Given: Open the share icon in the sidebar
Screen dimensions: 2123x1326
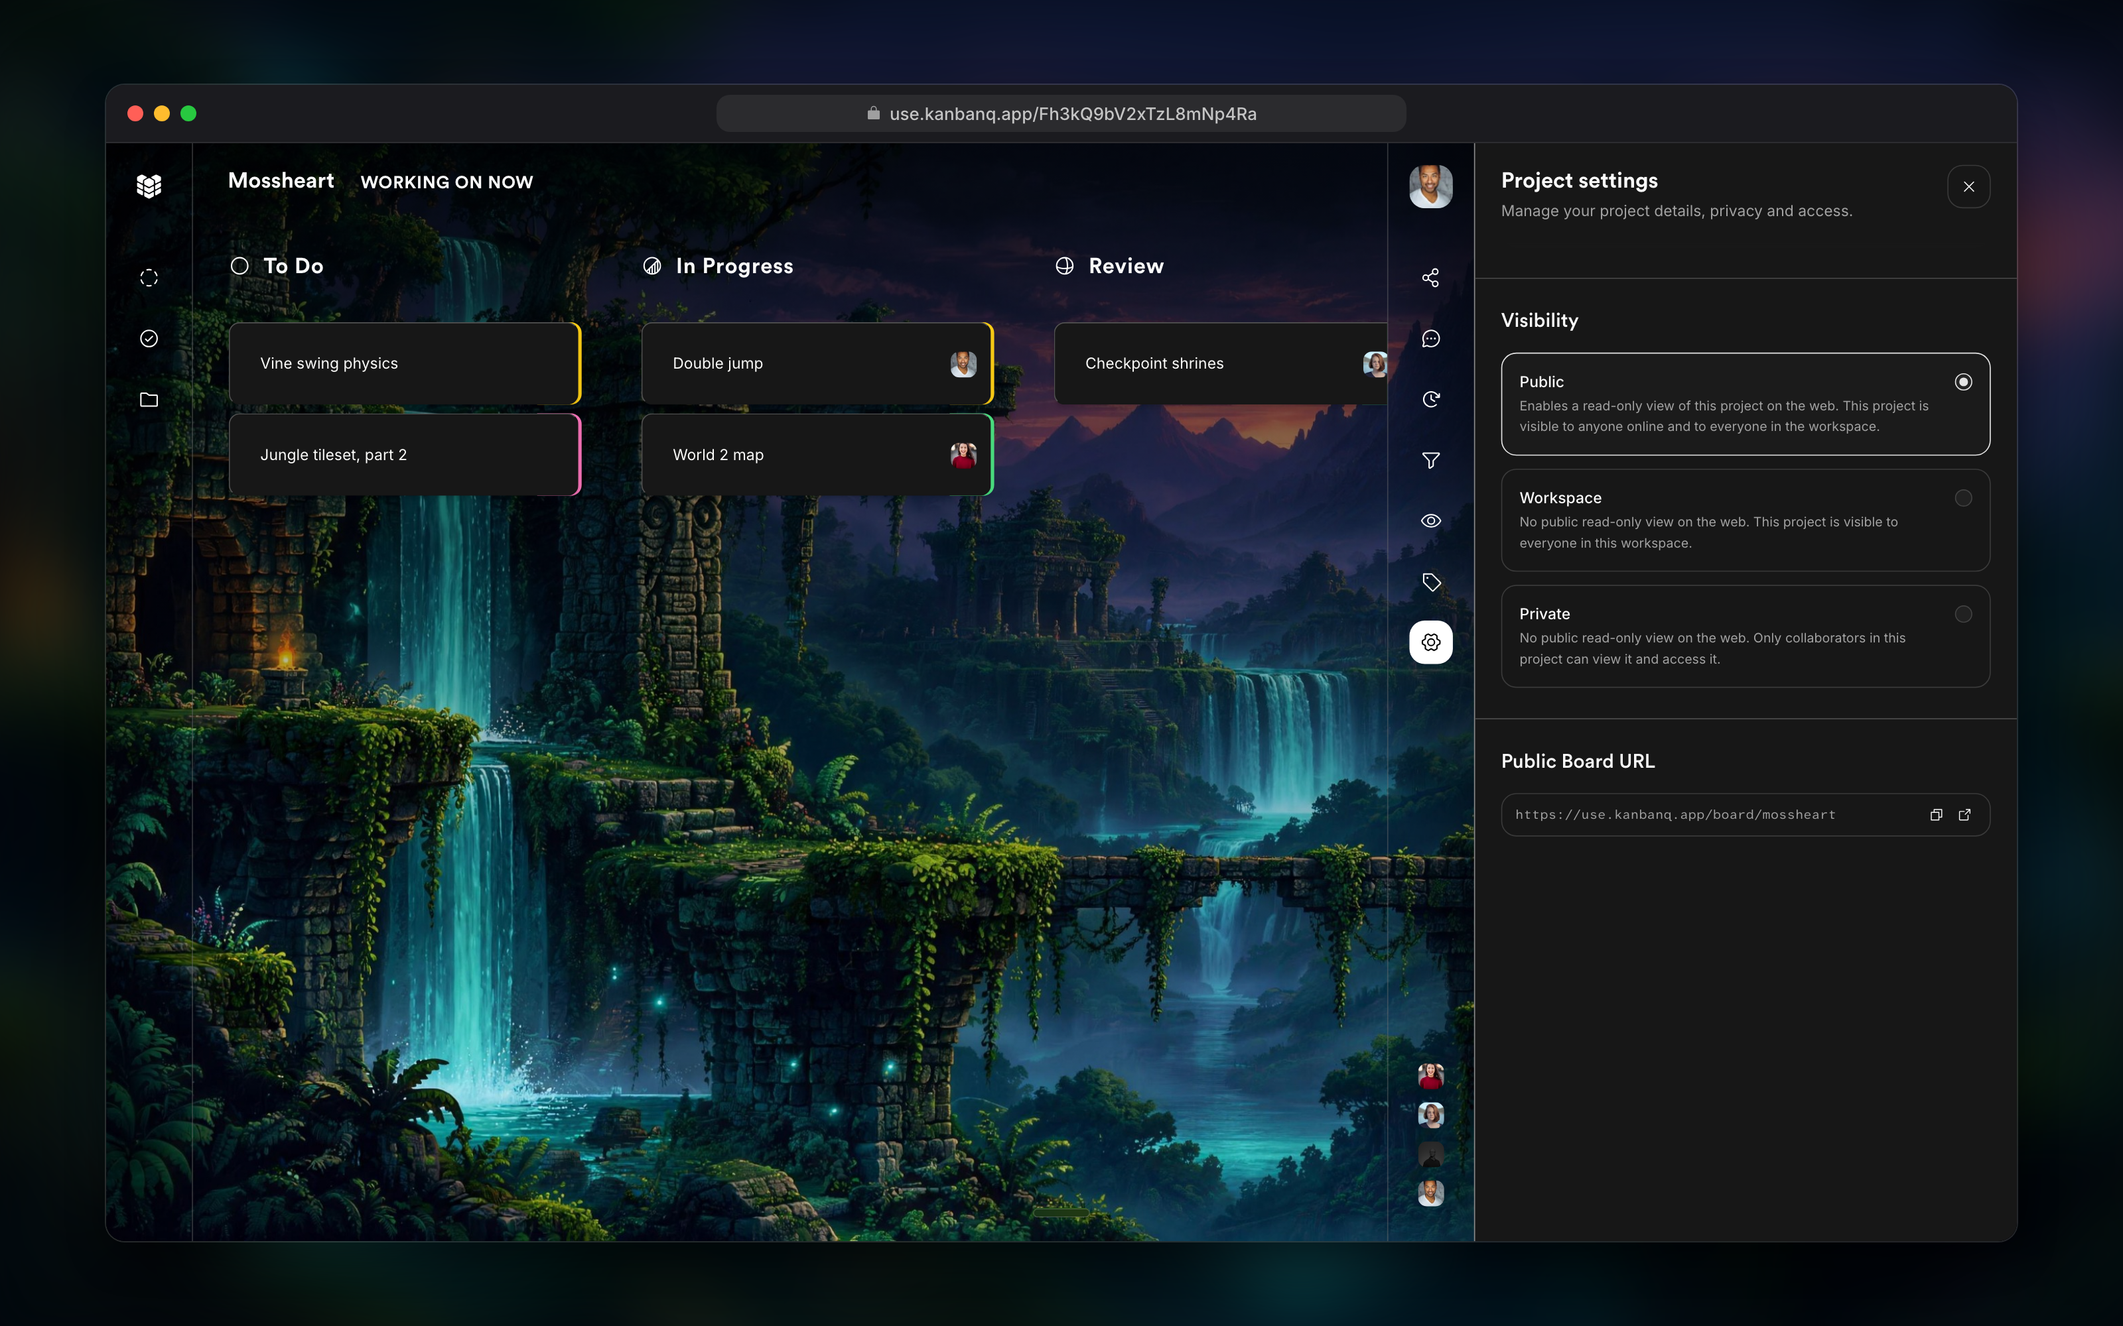Looking at the screenshot, I should click(x=1430, y=278).
